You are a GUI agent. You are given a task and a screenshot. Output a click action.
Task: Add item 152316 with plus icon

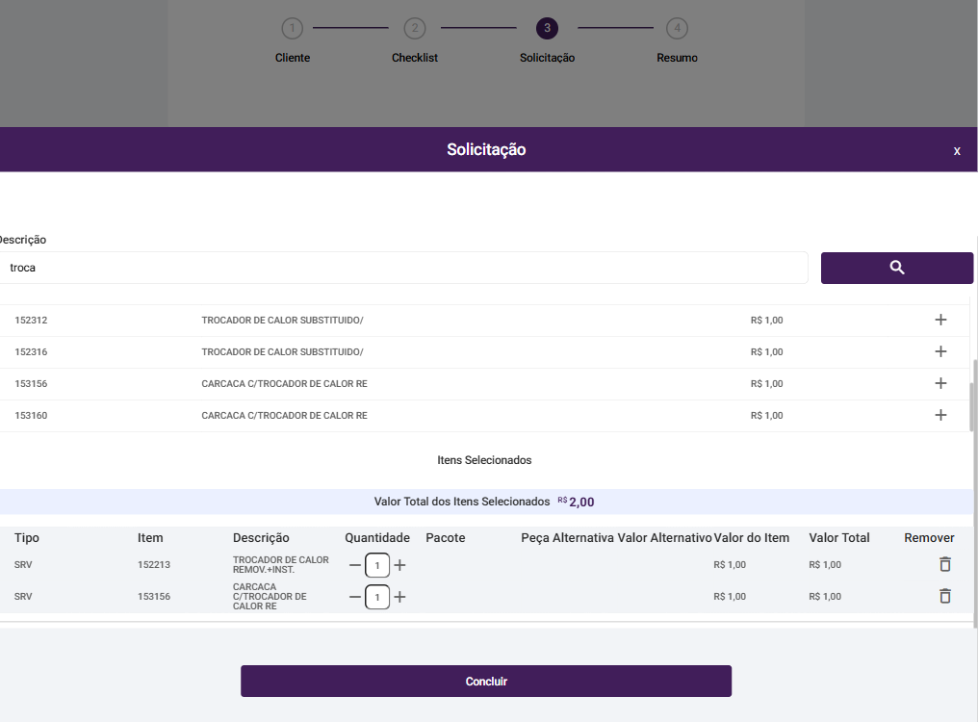(x=940, y=351)
